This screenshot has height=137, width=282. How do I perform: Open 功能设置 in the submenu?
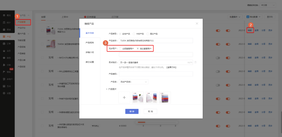pos(22,40)
